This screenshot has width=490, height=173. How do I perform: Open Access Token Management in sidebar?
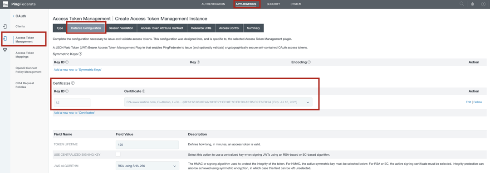point(24,39)
